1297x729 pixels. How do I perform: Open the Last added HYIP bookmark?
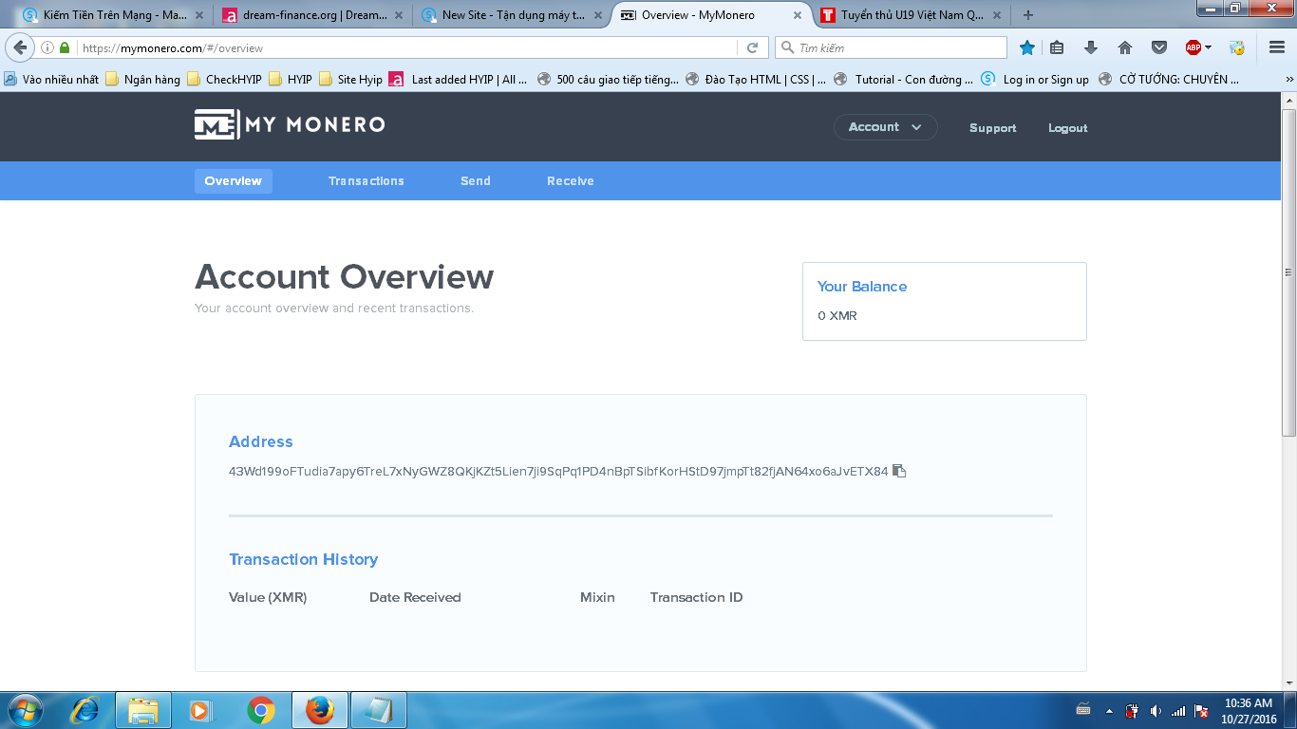[x=459, y=80]
